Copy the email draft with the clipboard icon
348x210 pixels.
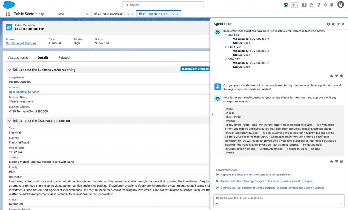point(341,161)
